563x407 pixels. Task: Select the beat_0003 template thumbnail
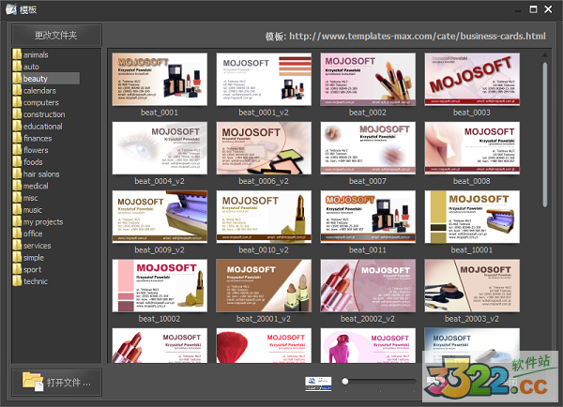coord(472,80)
